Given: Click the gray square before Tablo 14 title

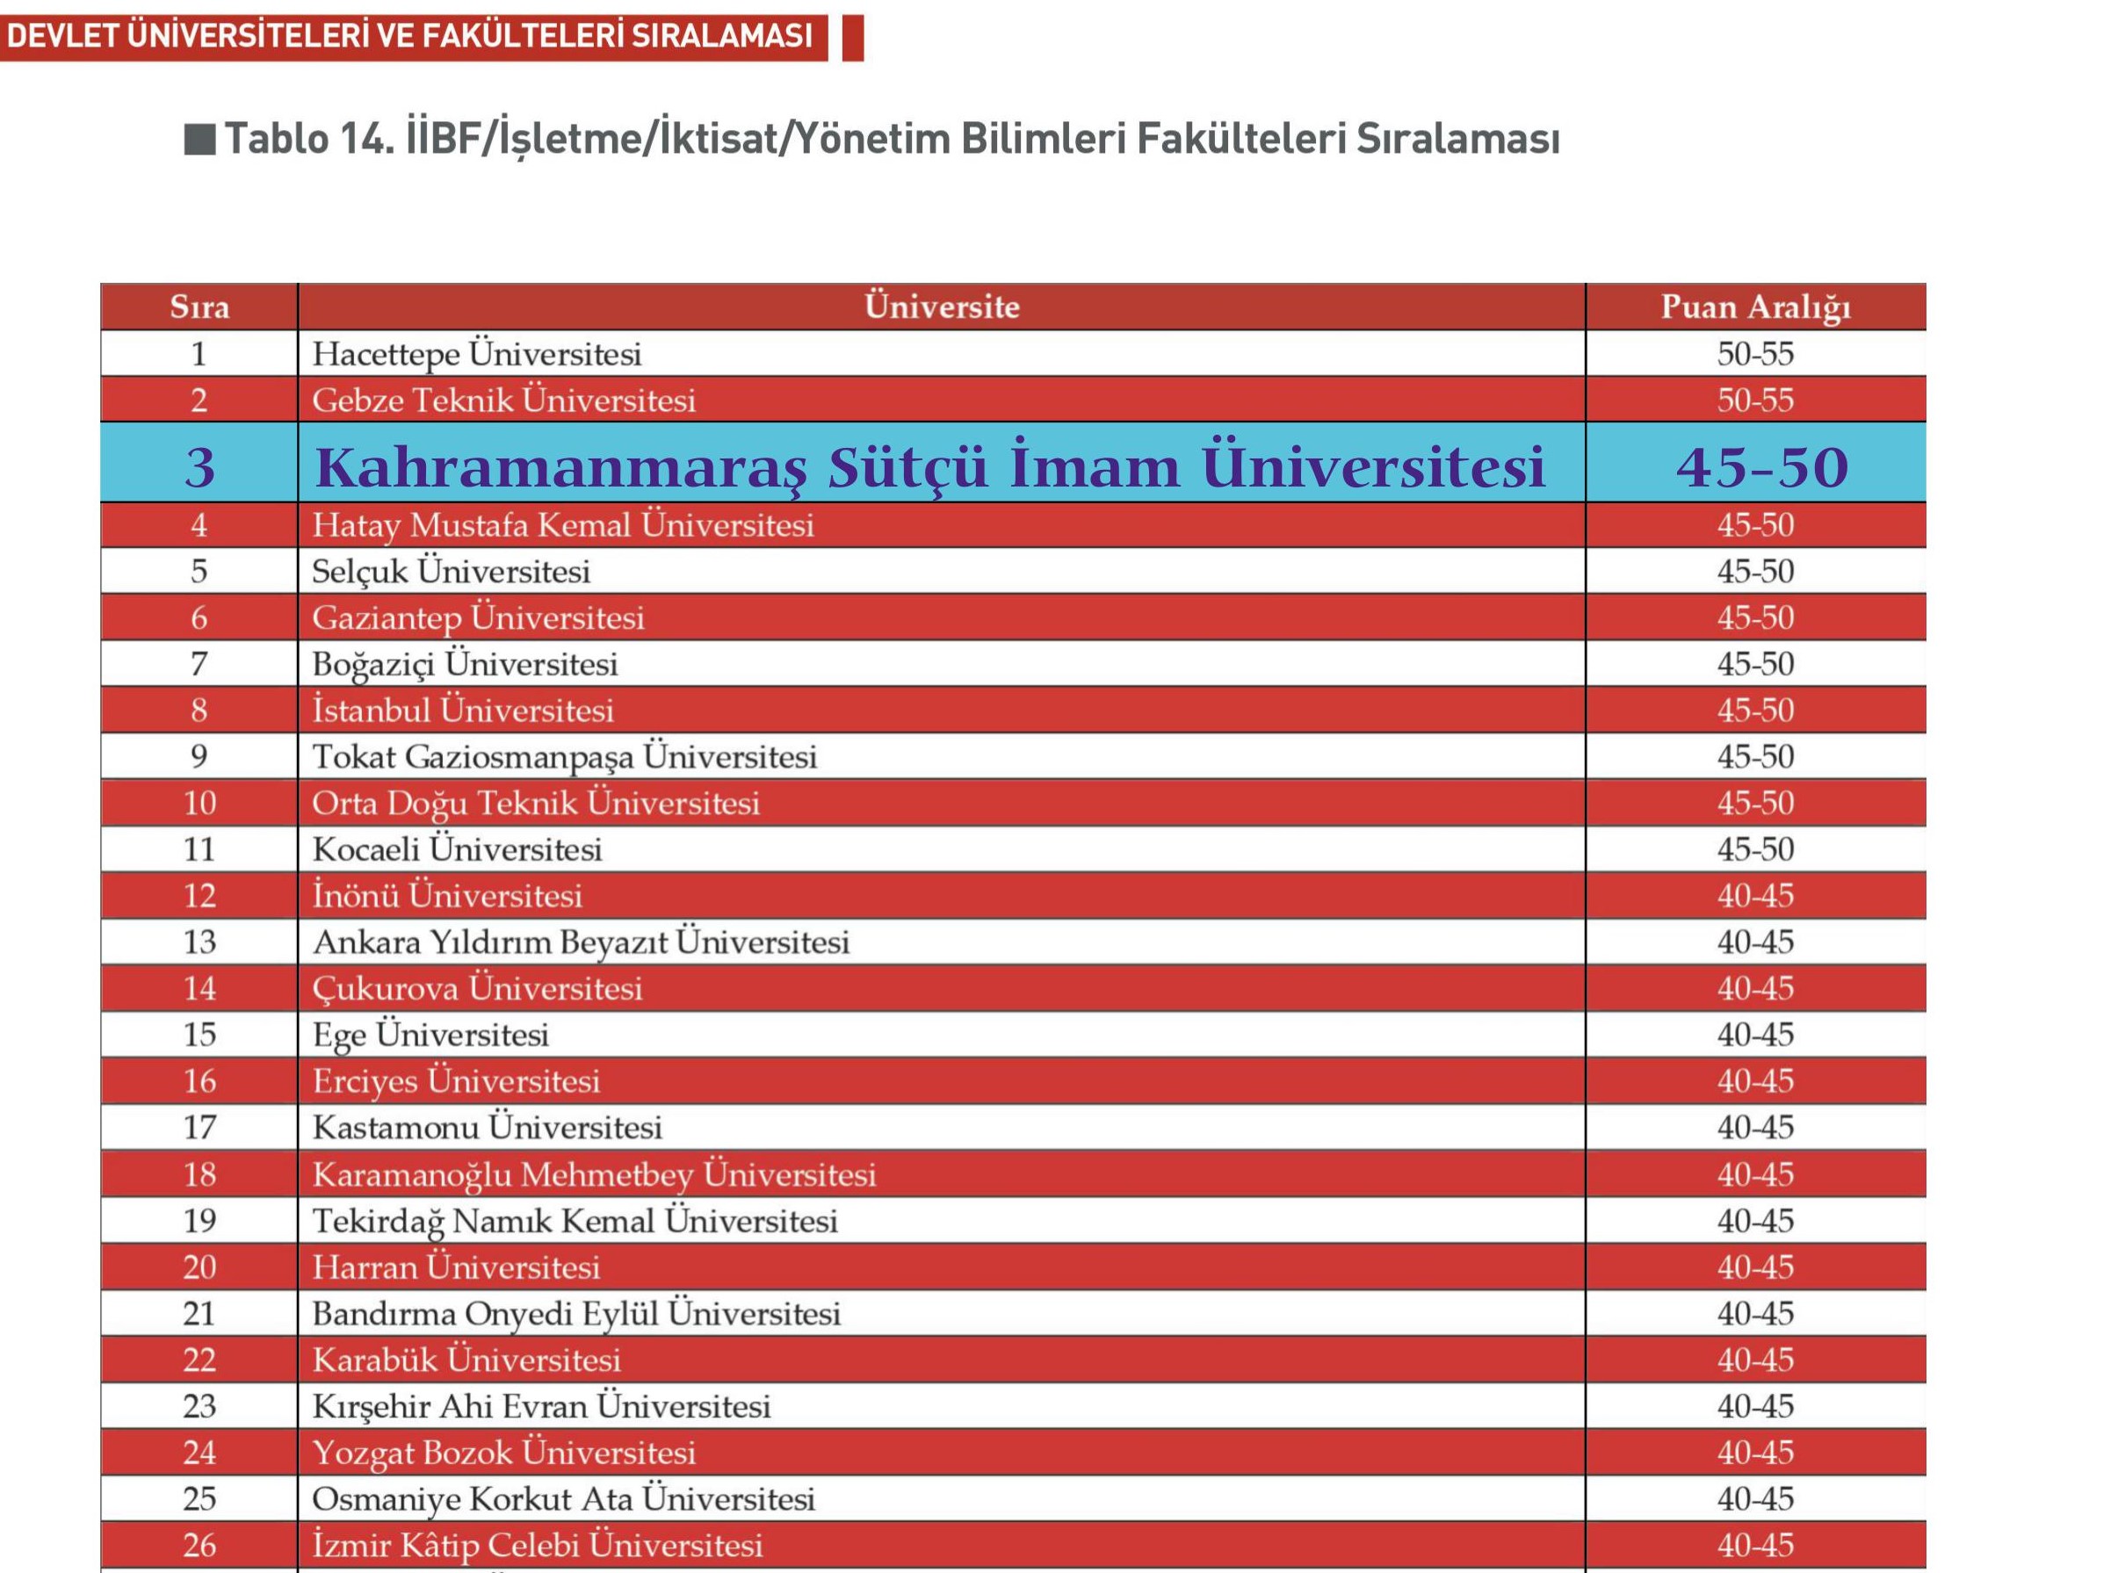Looking at the screenshot, I should (x=199, y=139).
